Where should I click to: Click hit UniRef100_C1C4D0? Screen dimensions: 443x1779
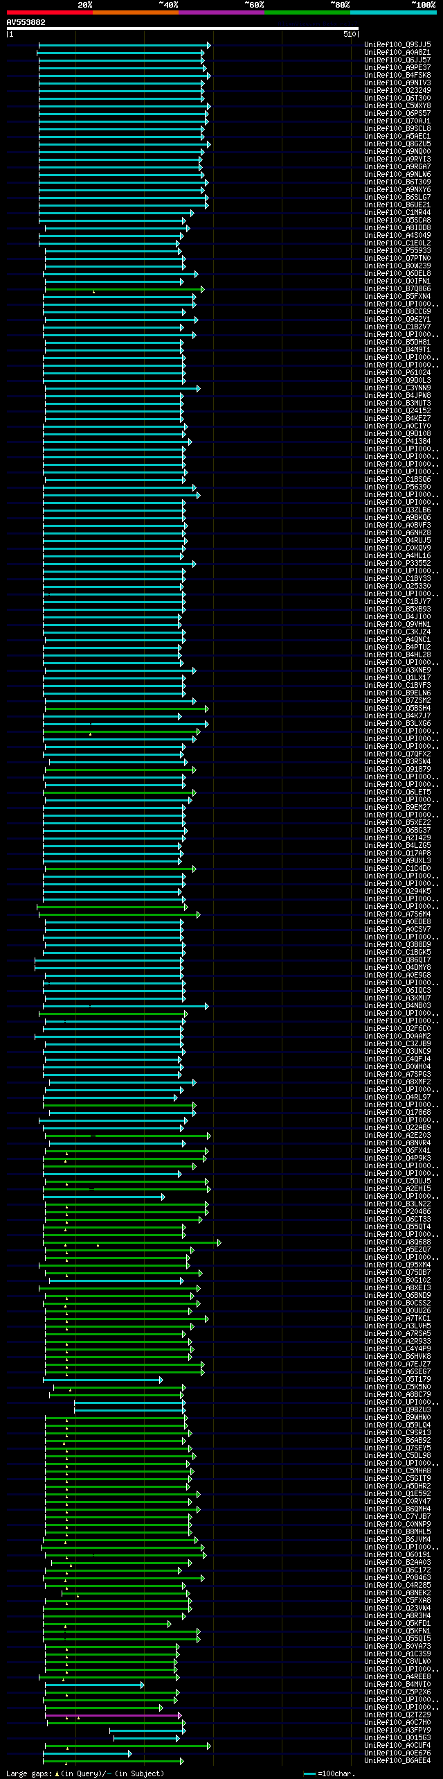pyautogui.click(x=397, y=869)
